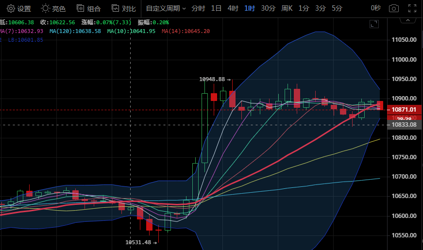Select the 1日 daily period
The width and height of the screenshot is (423, 250).
click(216, 8)
